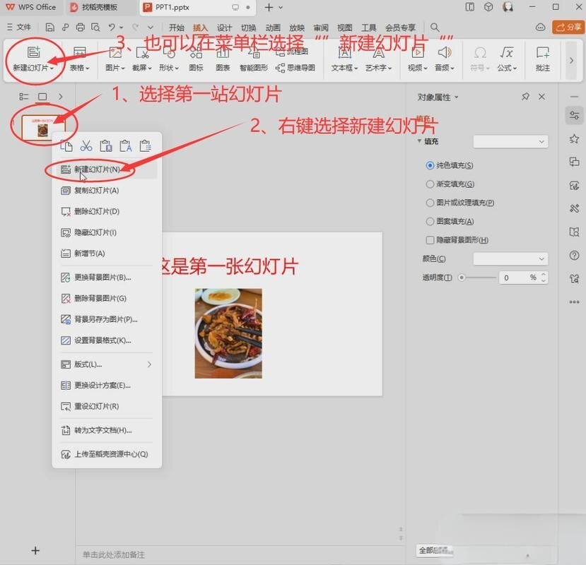Open the 文本框 text box tool
Screen dimensions: 586x565
344,54
